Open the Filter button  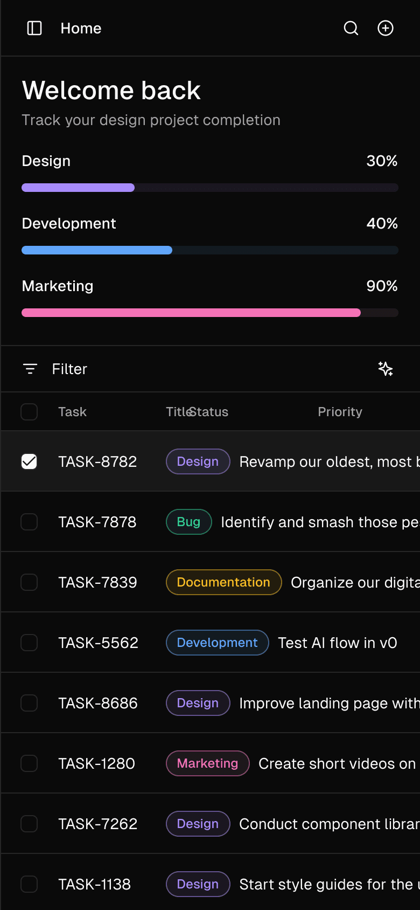coord(69,369)
